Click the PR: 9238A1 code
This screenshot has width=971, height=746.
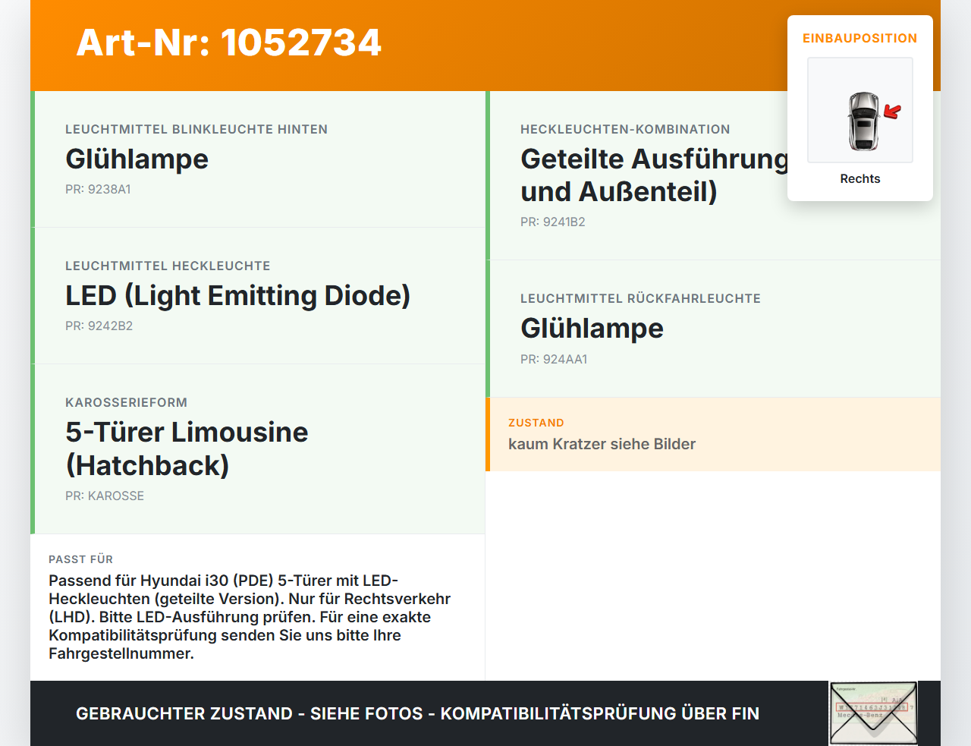(x=98, y=189)
